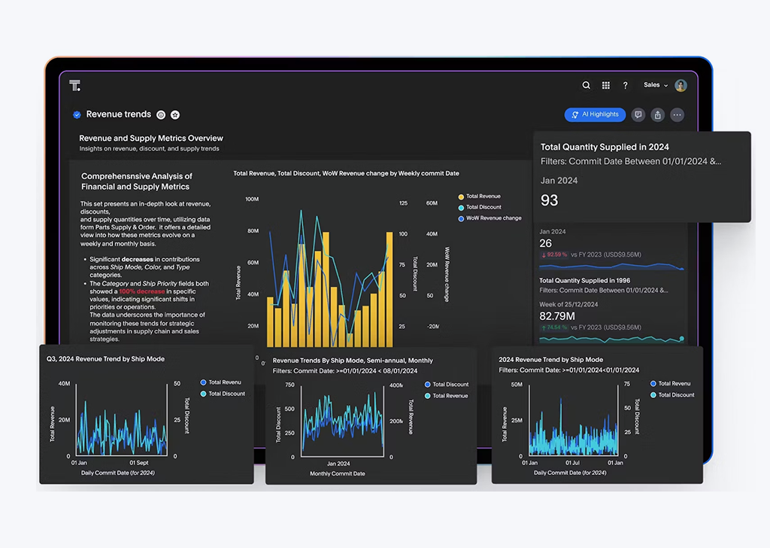Screen dimensions: 770x548
Task: Toggle Total Discount legend in Semi-annual chart
Action: 447,385
